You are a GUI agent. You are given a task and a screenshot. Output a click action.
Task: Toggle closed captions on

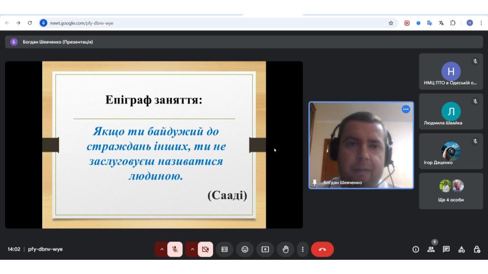coord(224,249)
